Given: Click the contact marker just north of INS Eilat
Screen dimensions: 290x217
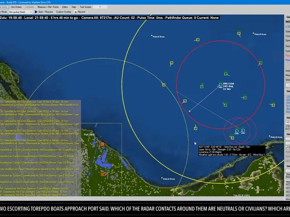Looking at the screenshot, I should tap(226, 74).
